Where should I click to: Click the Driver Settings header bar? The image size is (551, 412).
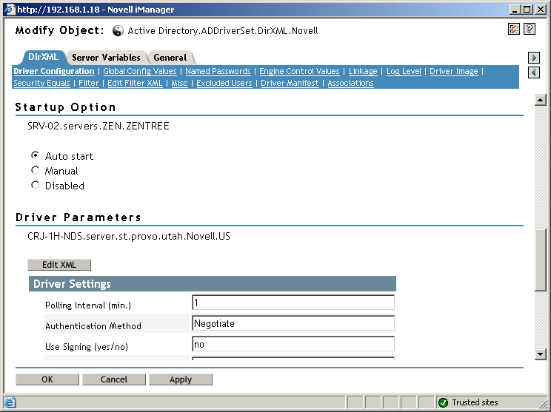213,283
